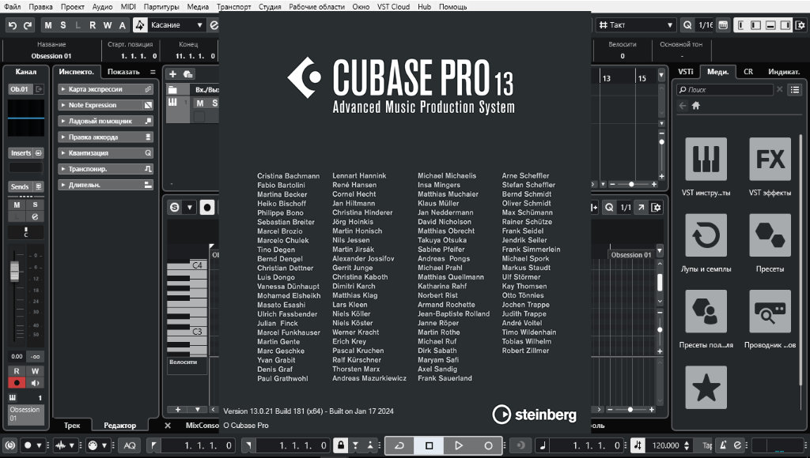Open the Проект menu

tap(72, 6)
